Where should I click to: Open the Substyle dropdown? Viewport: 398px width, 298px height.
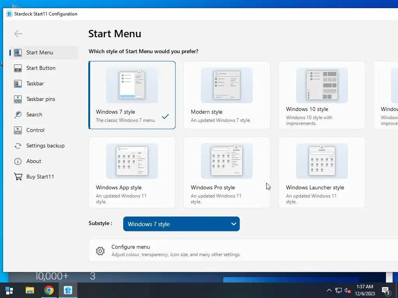point(181,224)
